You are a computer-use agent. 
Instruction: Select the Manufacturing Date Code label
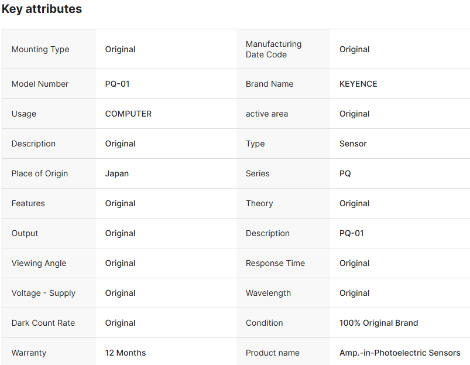point(273,49)
